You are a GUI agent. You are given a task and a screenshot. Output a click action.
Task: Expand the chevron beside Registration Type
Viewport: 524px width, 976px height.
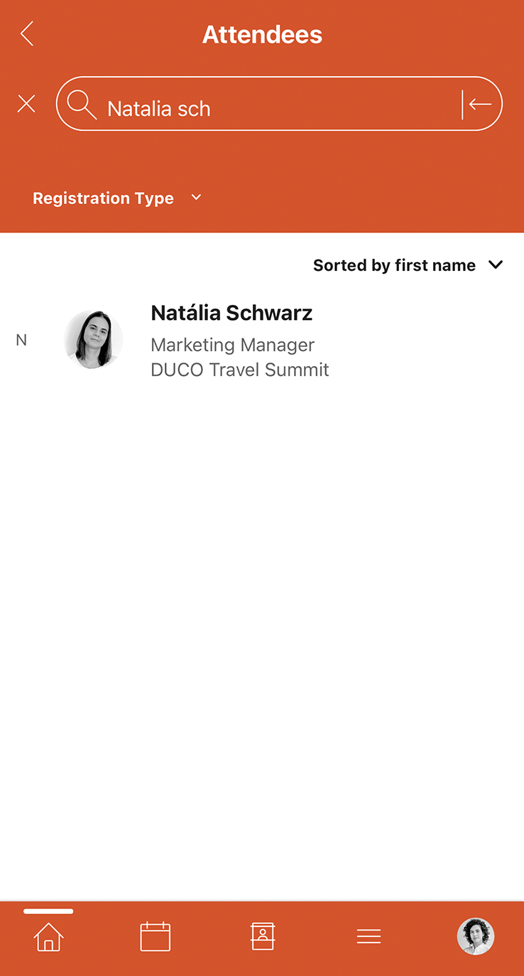pyautogui.click(x=197, y=198)
